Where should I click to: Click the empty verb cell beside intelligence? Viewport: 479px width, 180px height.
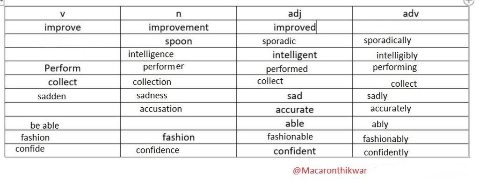tap(62, 55)
